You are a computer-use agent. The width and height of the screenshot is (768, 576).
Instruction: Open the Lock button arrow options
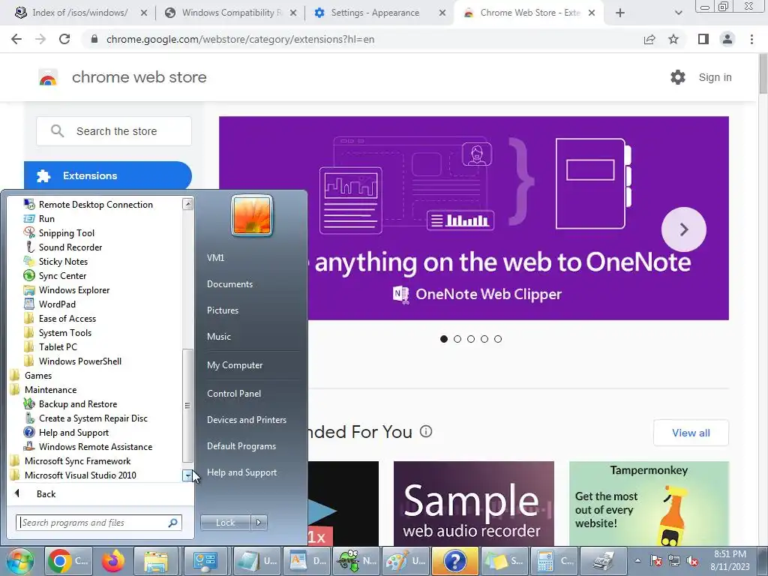(x=259, y=523)
